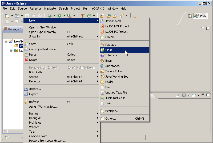Open the New wizard dropdown arrow

[12, 16]
